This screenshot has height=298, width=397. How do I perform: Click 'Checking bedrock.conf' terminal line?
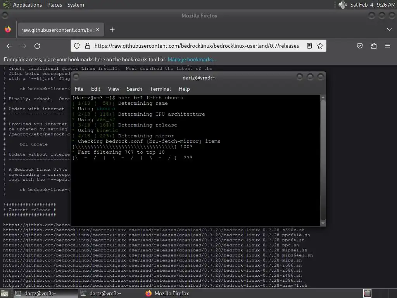click(x=149, y=141)
